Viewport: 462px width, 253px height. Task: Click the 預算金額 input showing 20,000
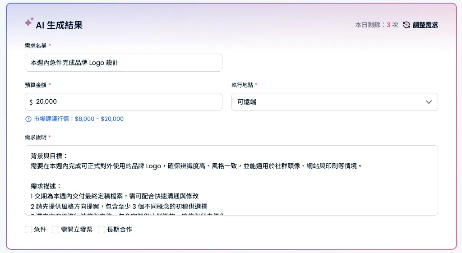pos(126,102)
